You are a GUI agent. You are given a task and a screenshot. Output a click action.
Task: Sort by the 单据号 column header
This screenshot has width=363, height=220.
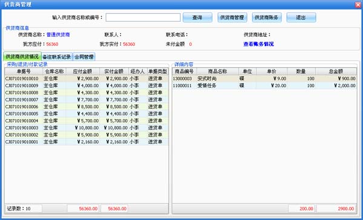(24, 71)
